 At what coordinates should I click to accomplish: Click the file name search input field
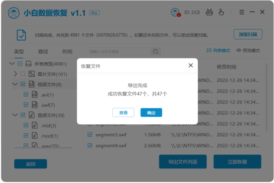coord(119,52)
